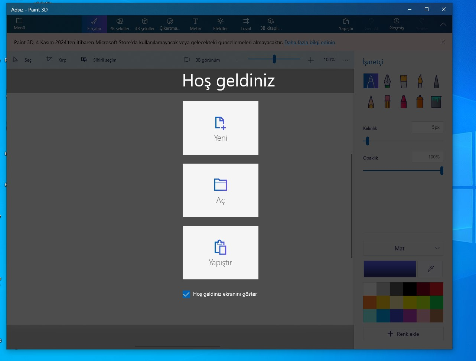The width and height of the screenshot is (476, 361).
Task: Choose the Calligraphy pen brush
Action: pos(387,81)
